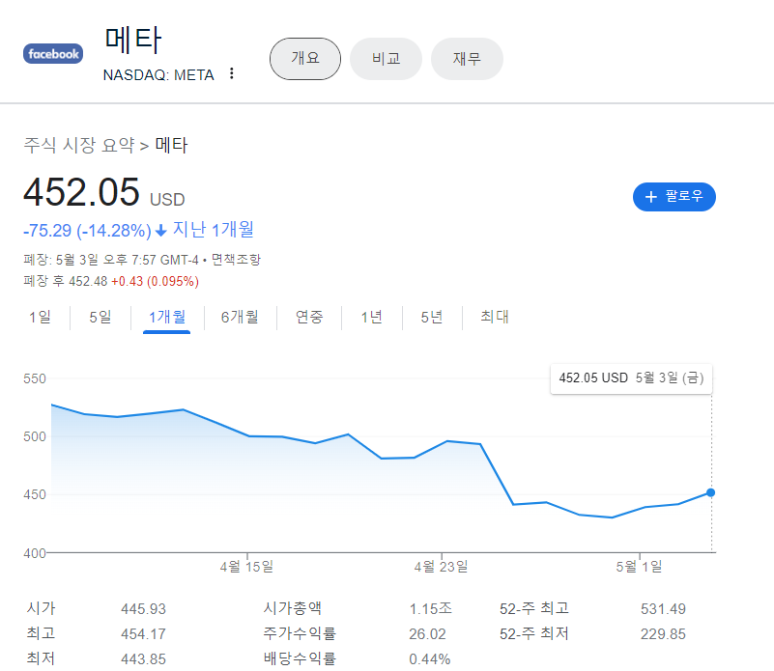Screen dimensions: 774x671
Task: Click the 최저 value 443.85
Action: (x=144, y=659)
